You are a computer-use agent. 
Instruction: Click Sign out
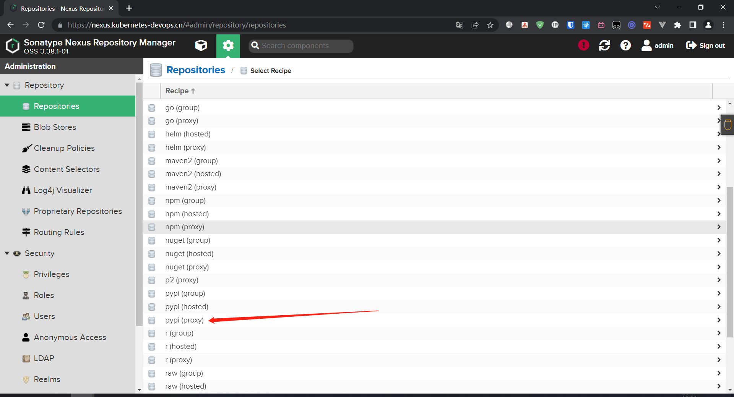(706, 45)
